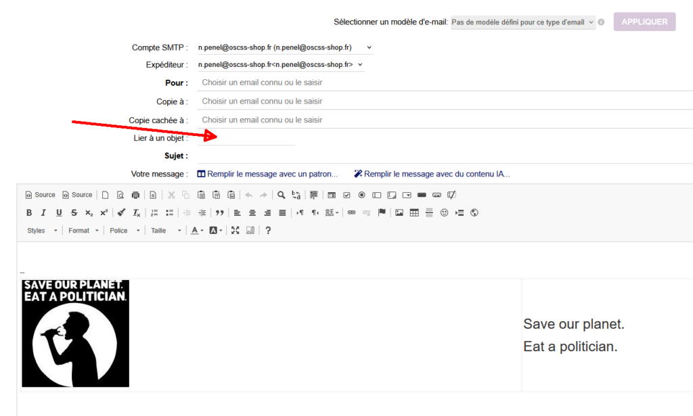Click the smiley emoticon icon

(445, 212)
